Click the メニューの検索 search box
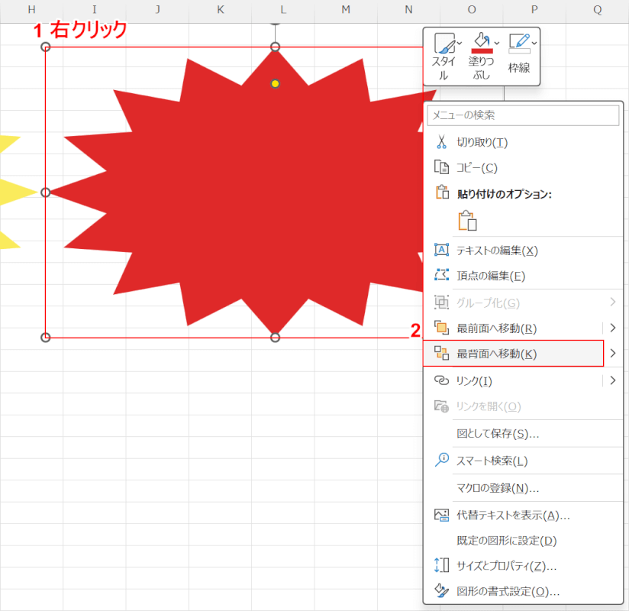Image resolution: width=629 pixels, height=611 pixels. [x=522, y=115]
